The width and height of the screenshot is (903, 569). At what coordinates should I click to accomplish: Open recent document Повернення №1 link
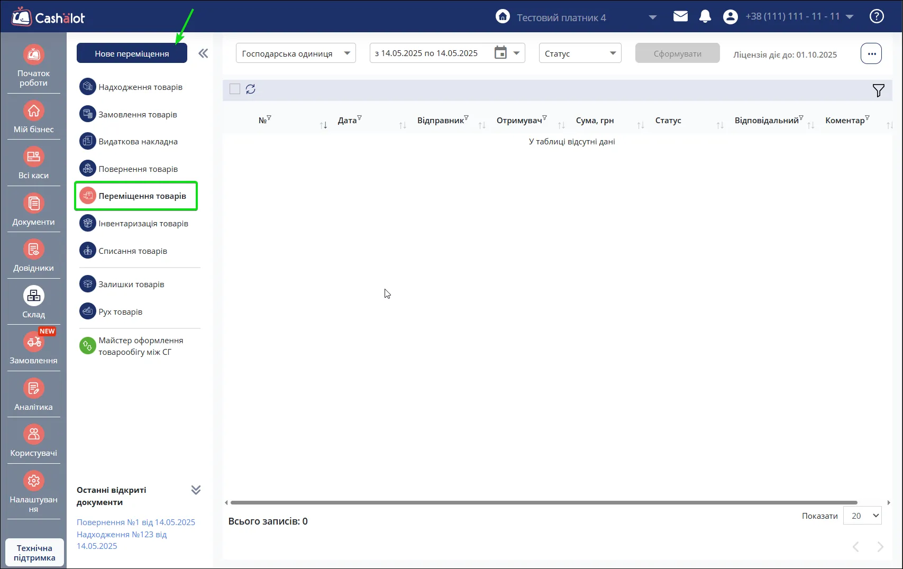tap(136, 522)
